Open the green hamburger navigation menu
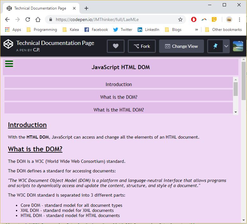 [x=9, y=64]
